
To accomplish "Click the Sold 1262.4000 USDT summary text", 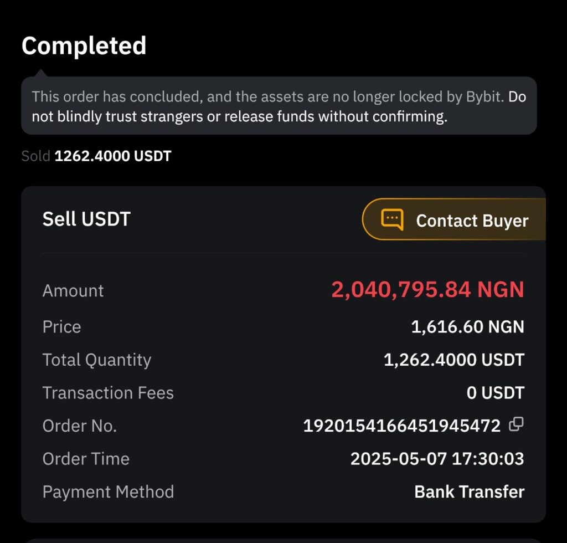I will (x=96, y=156).
